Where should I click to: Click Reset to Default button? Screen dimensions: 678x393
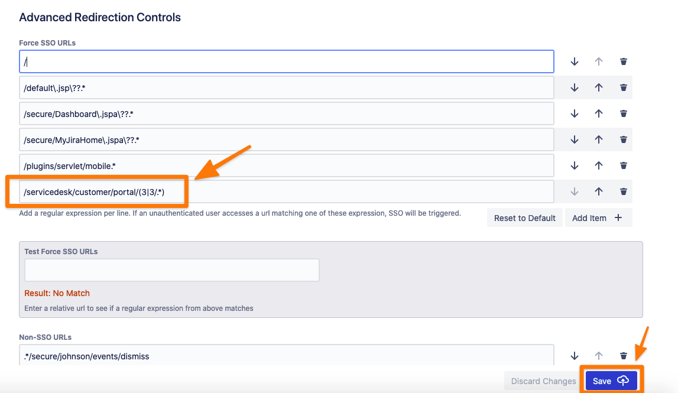pos(524,218)
